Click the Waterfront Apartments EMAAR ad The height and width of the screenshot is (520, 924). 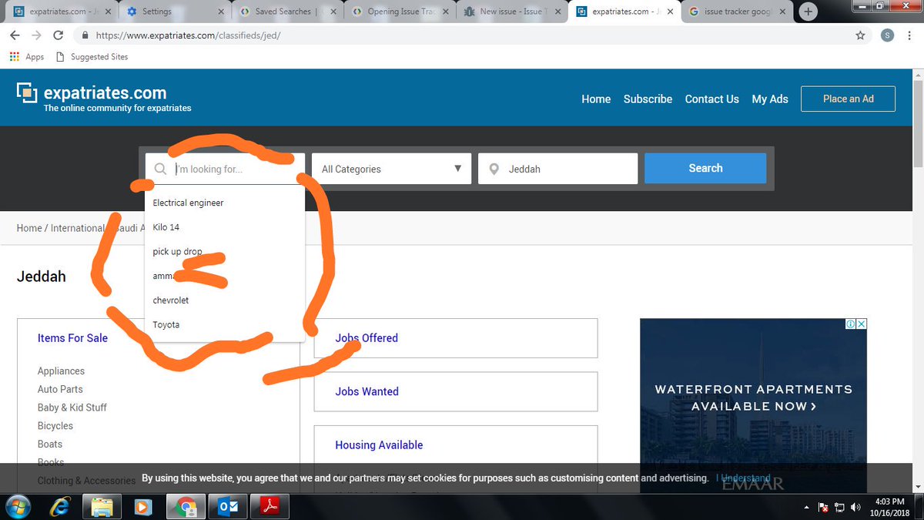(753, 405)
